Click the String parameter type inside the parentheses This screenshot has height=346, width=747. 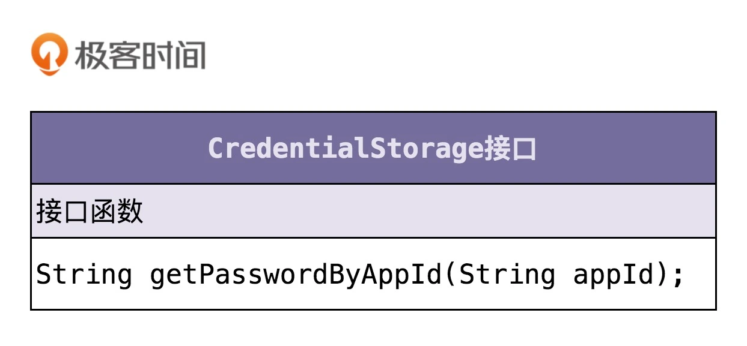tap(507, 275)
